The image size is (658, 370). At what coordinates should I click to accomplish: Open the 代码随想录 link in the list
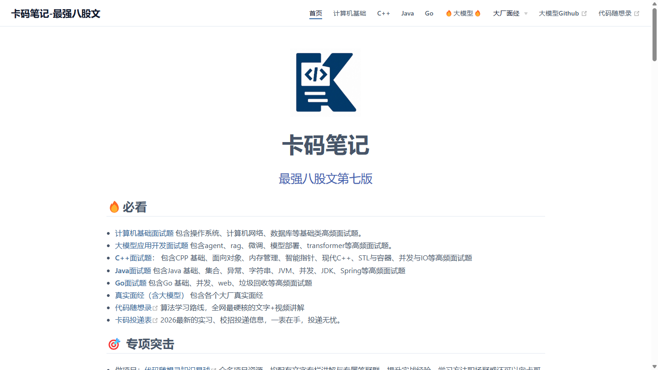[133, 308]
